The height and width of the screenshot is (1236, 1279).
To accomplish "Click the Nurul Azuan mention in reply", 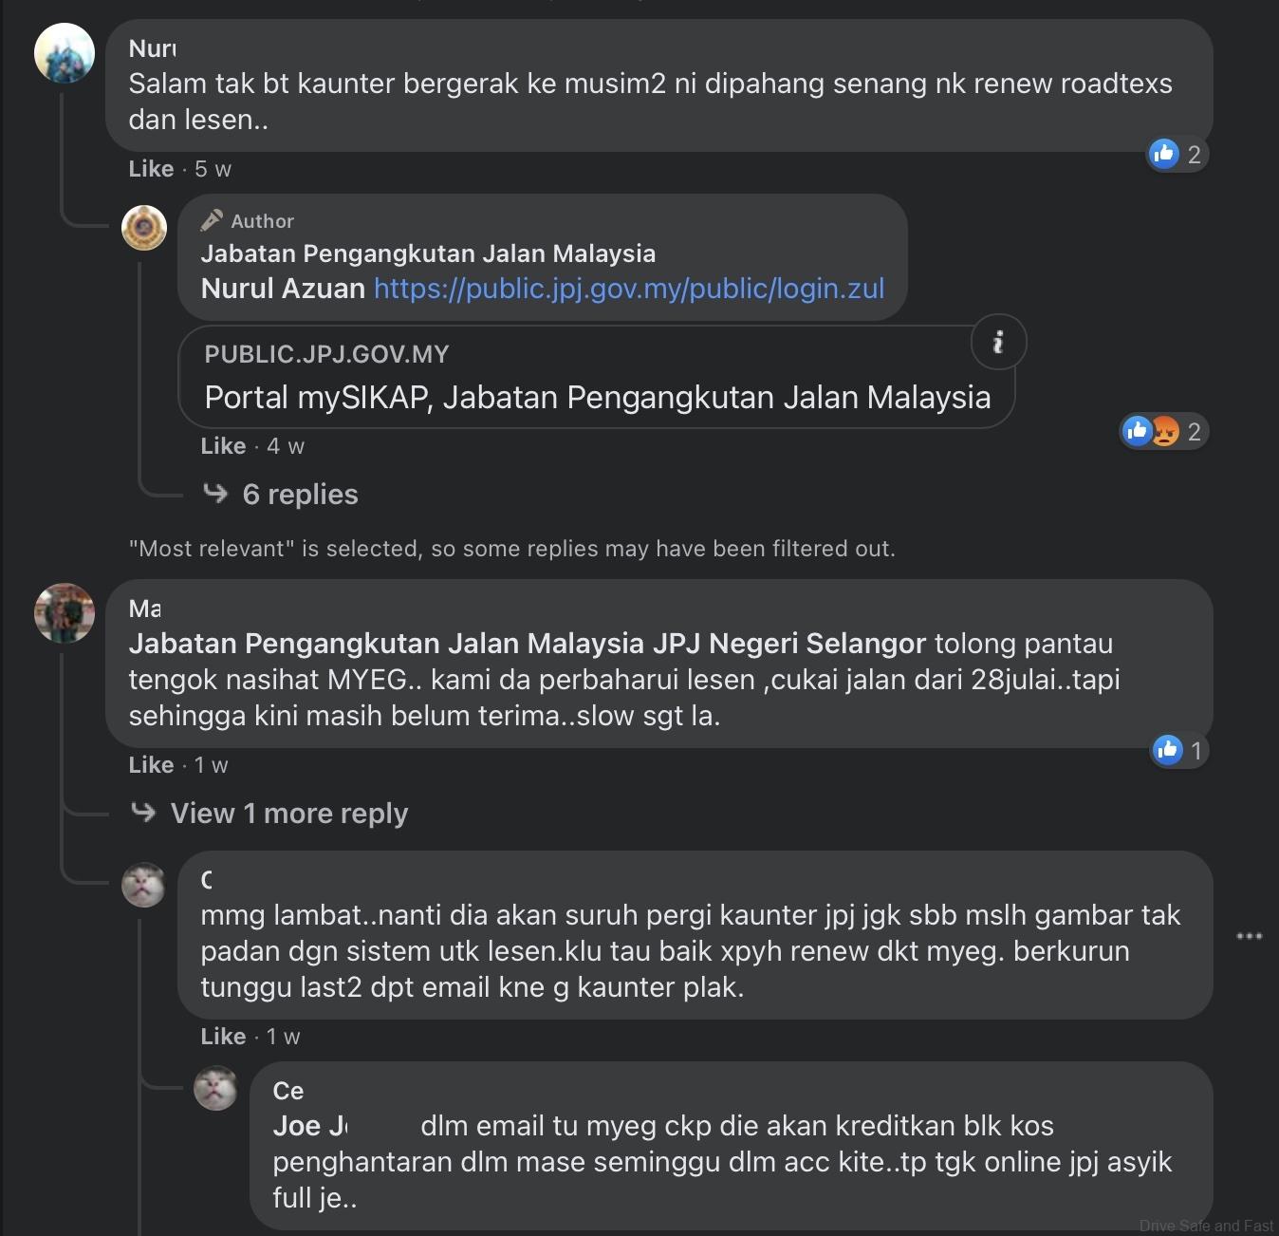I will click(x=283, y=289).
